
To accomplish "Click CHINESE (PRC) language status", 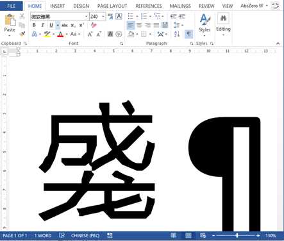I will coord(85,236).
